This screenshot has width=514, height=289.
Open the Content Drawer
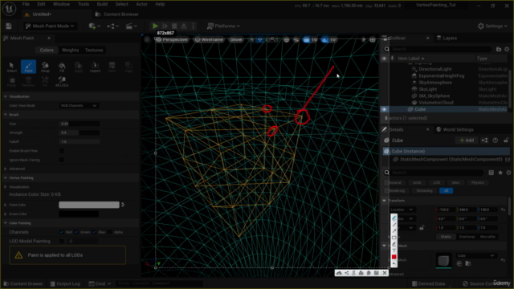23,283
